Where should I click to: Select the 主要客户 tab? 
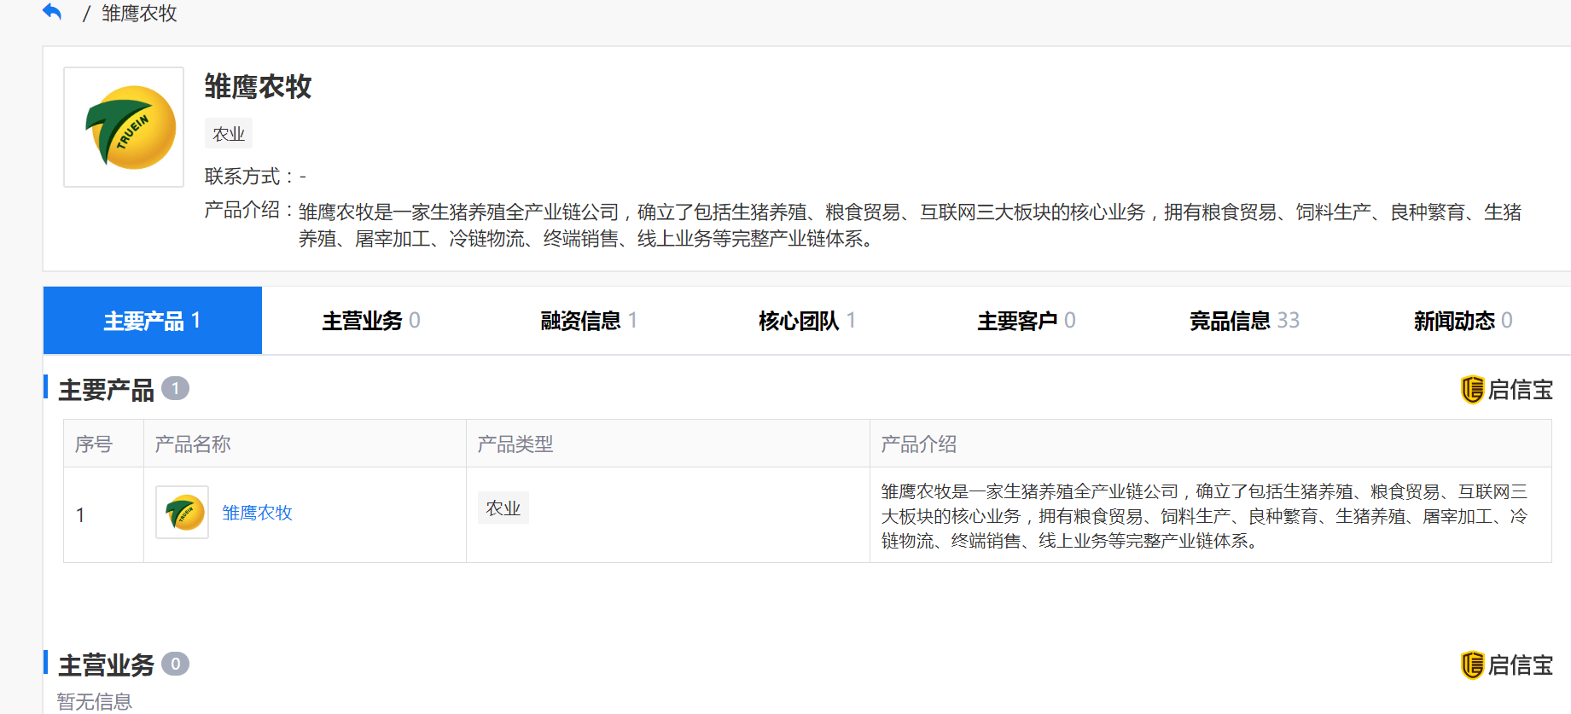click(1027, 321)
